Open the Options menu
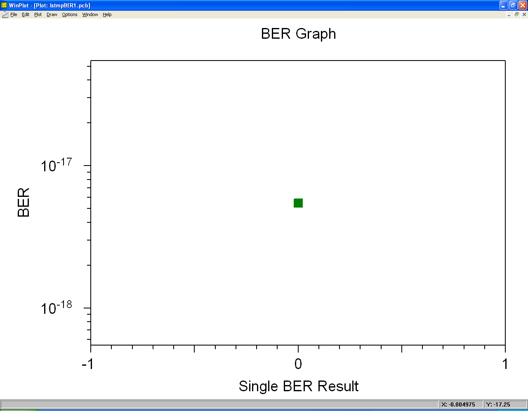The width and height of the screenshot is (528, 411). tap(70, 14)
